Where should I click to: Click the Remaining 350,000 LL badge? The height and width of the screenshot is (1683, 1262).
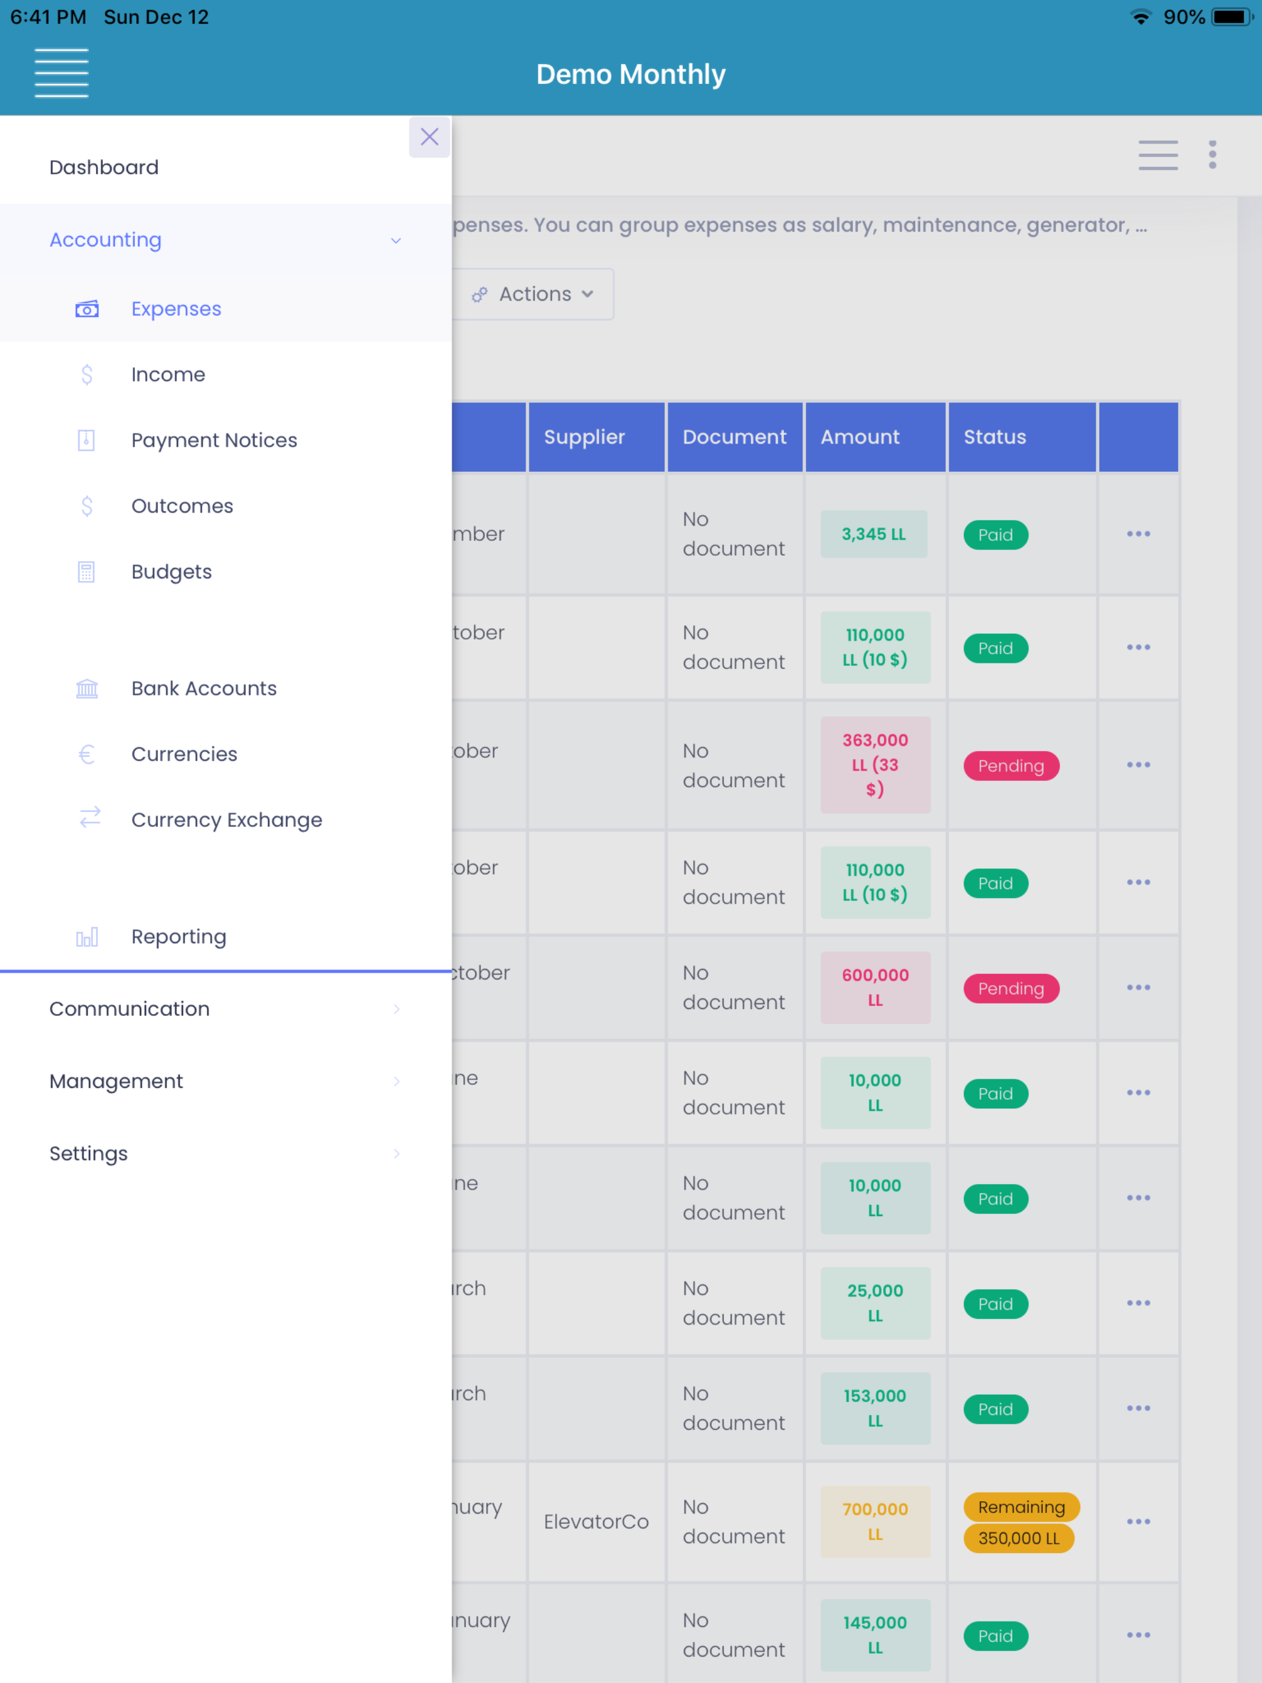pyautogui.click(x=1020, y=1522)
